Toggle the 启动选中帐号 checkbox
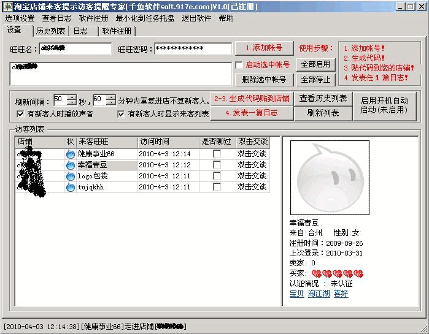Screen dimensions: 429x334 (x=239, y=65)
